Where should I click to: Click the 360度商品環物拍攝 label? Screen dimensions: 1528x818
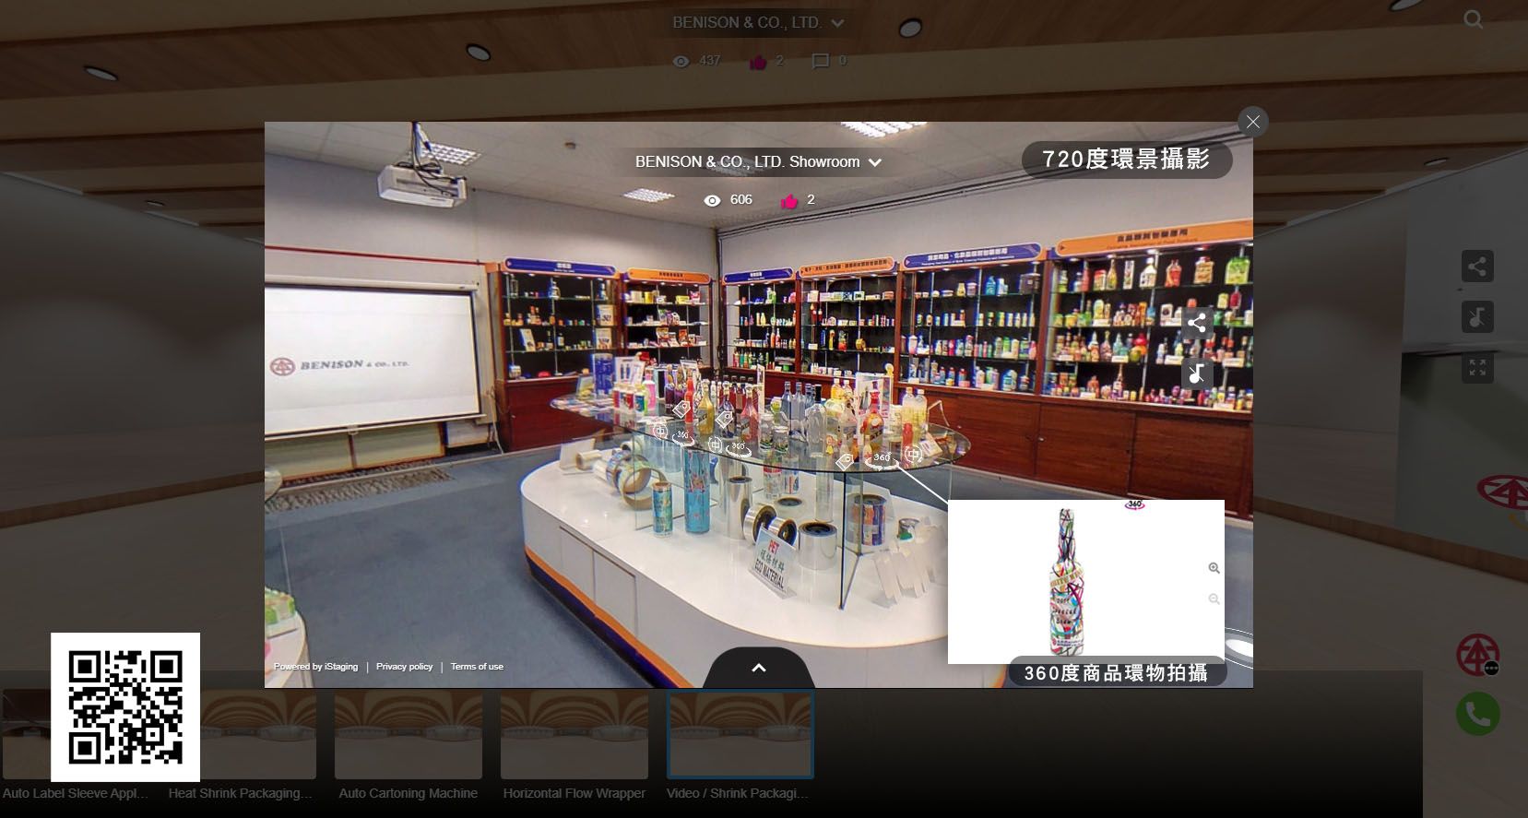click(1116, 673)
